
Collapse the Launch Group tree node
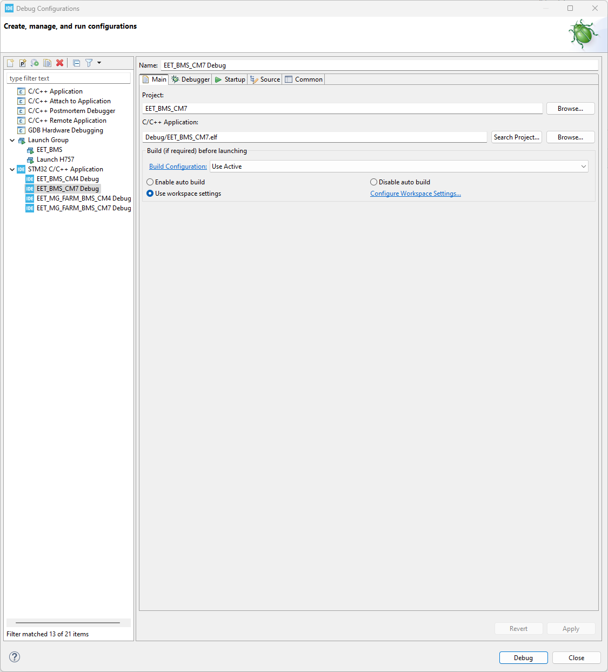[12, 140]
